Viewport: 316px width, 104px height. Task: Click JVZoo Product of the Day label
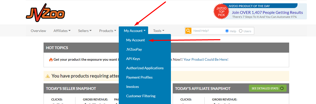point(249,6)
